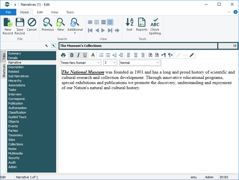This screenshot has width=239, height=180.
Task: Click the pencil edit icon in editor toolbar
Action: tap(192, 55)
